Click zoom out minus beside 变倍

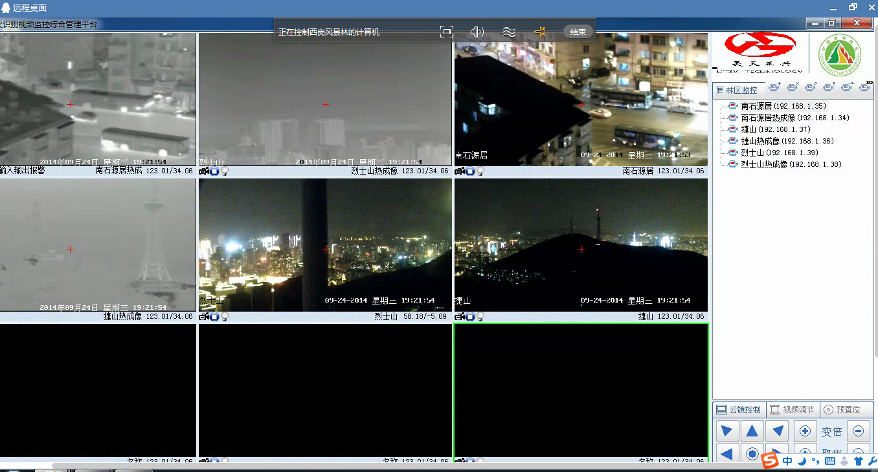pyautogui.click(x=858, y=431)
